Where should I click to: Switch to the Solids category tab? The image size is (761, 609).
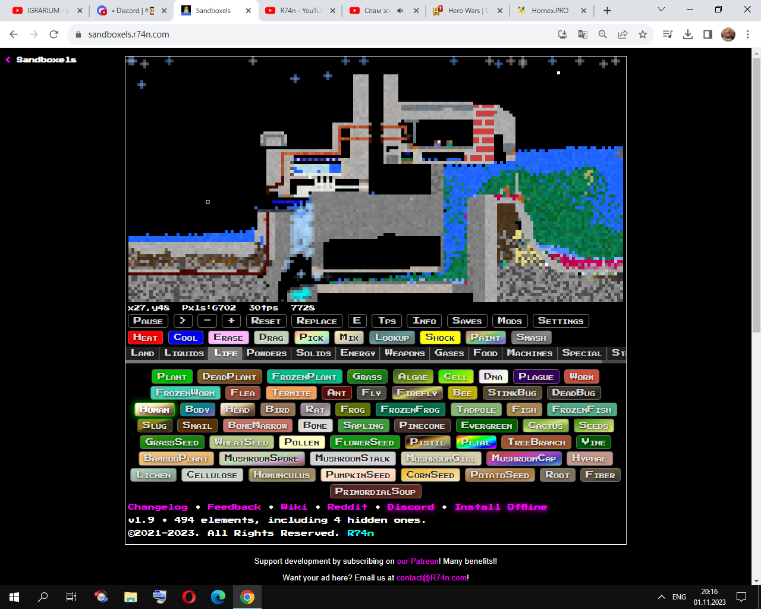(x=314, y=353)
